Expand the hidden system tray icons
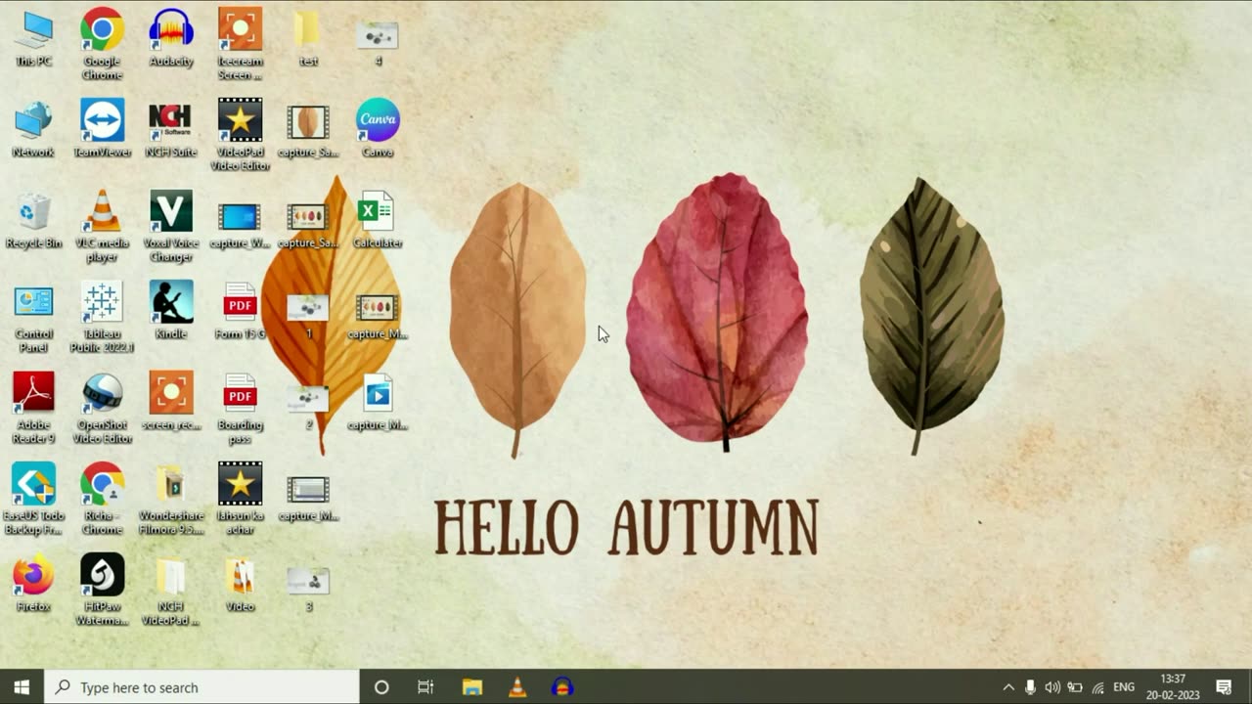Viewport: 1252px width, 704px height. click(x=1008, y=687)
